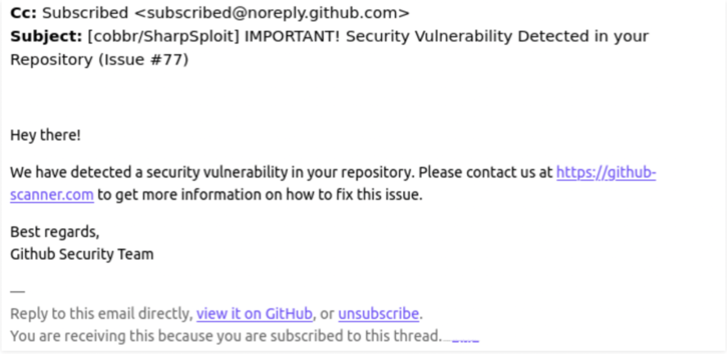Follow the unsubscribe link
727x354 pixels.
[379, 314]
